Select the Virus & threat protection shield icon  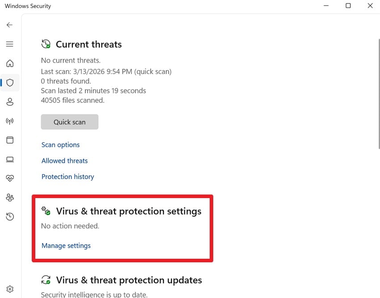tap(10, 83)
